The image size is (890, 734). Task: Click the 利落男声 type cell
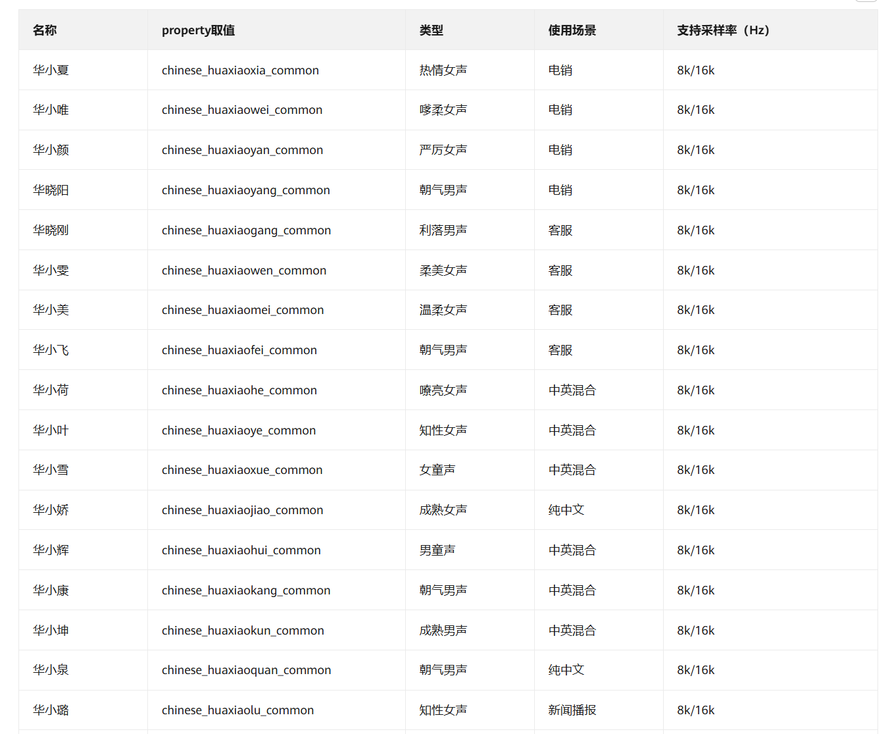point(443,230)
